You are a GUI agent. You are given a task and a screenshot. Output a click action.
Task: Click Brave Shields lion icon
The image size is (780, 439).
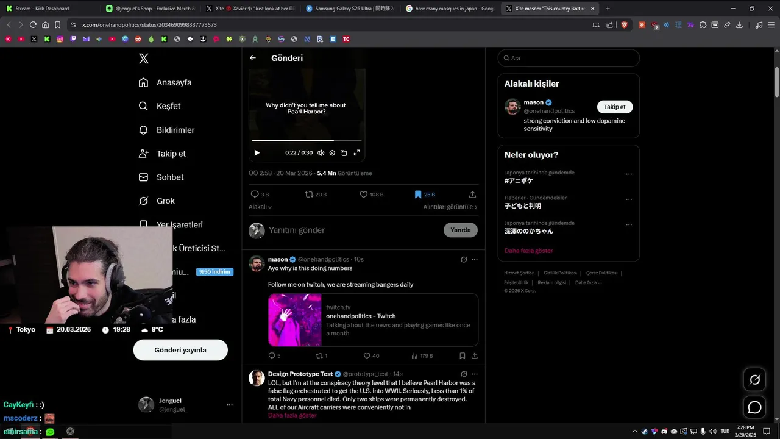tap(624, 25)
